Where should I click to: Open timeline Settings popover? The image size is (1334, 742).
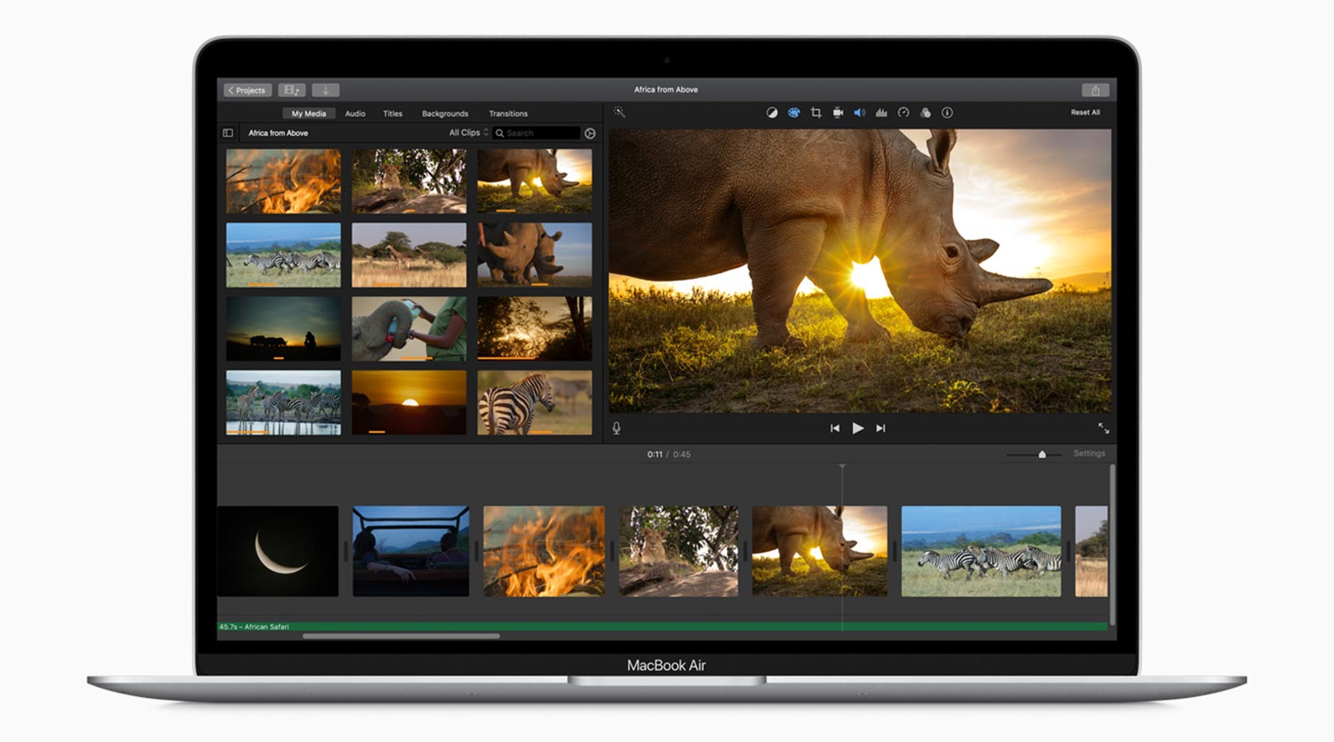point(1089,454)
